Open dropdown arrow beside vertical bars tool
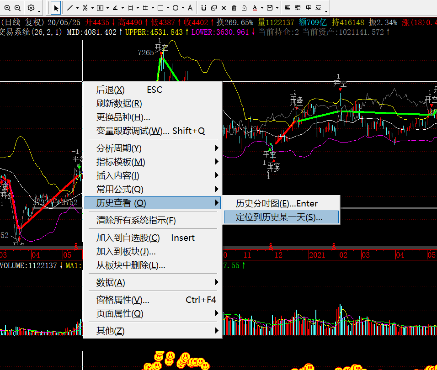This screenshot has width=437, height=370. [107, 8]
